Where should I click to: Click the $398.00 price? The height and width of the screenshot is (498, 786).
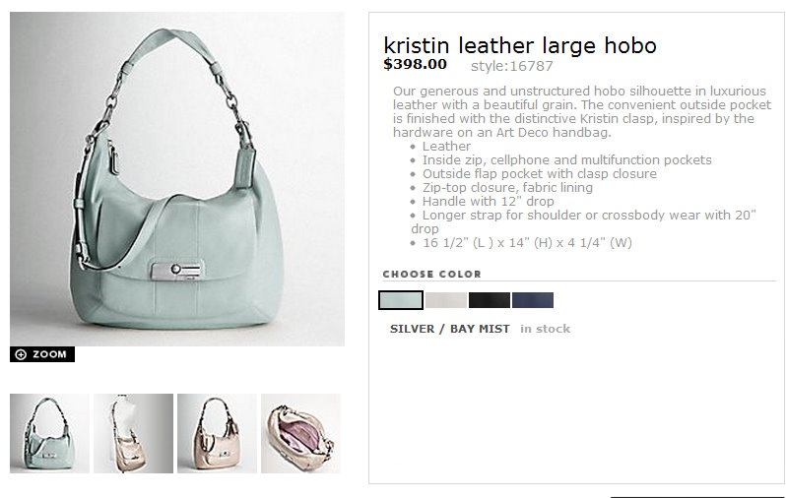pyautogui.click(x=415, y=64)
